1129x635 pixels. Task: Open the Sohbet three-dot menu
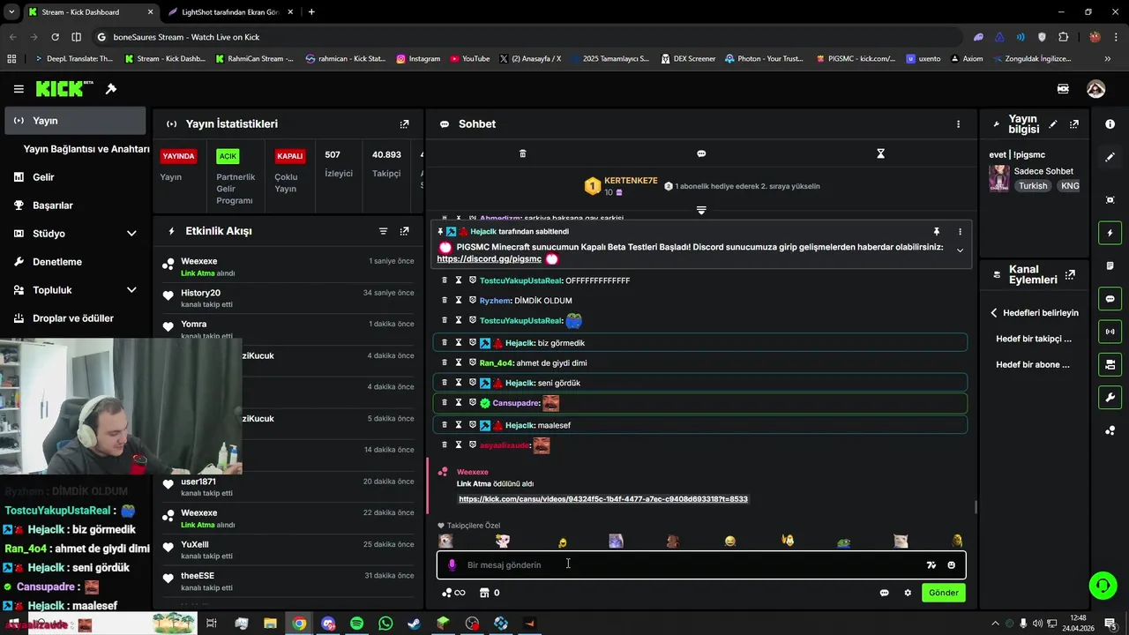click(958, 124)
